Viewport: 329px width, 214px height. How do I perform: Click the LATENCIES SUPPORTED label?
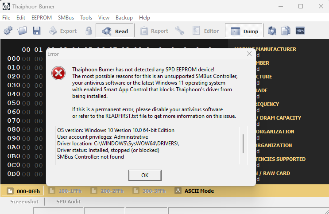pos(280,159)
